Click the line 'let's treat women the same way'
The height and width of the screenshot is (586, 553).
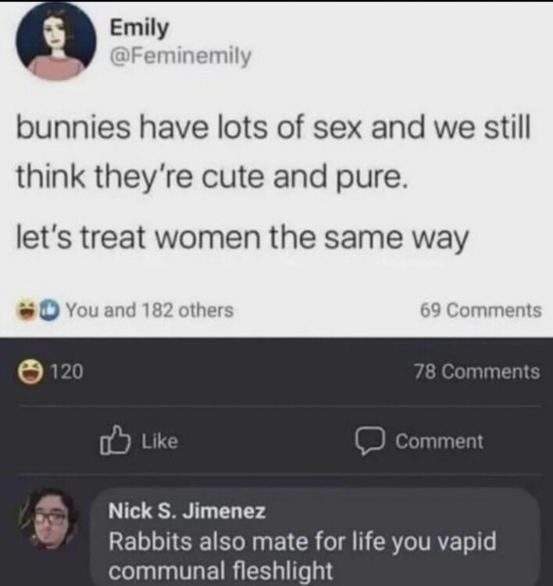242,238
